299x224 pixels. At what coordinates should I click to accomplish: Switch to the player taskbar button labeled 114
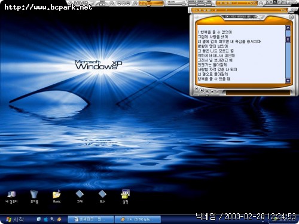pyautogui.click(x=138, y=219)
